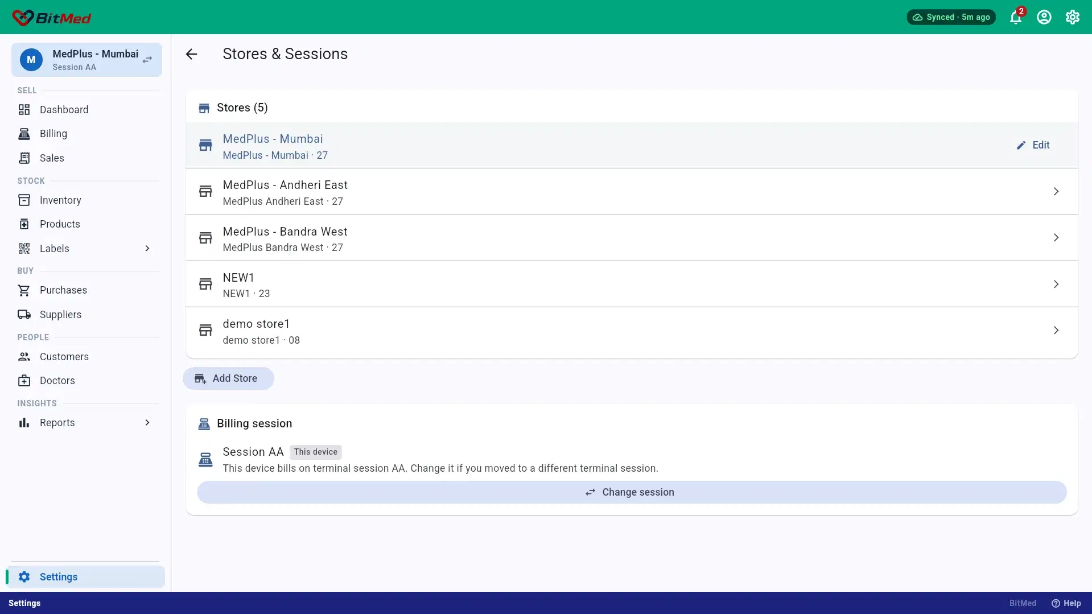Click the store switch arrows icon

click(x=147, y=60)
